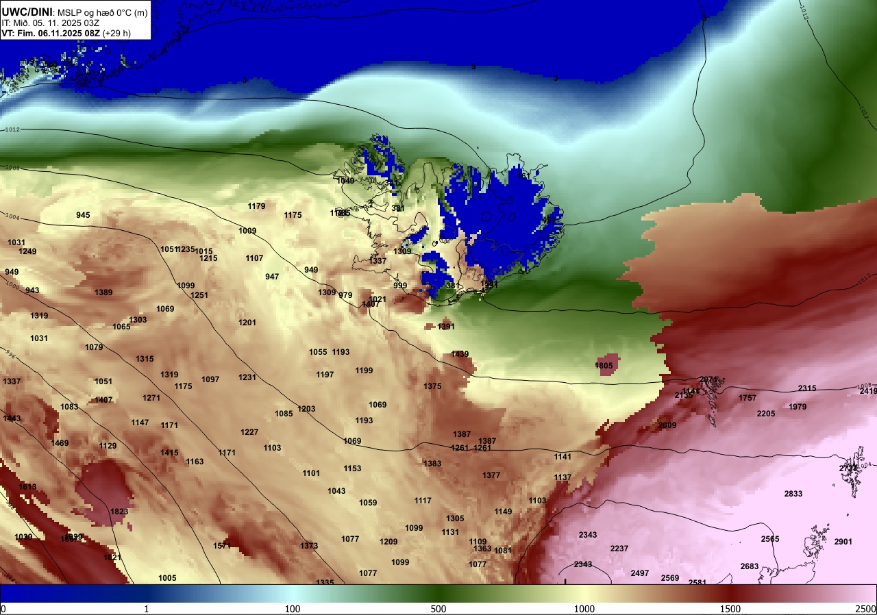This screenshot has height=615, width=877.
Task: Click the map value '1979'
Action: [x=798, y=407]
